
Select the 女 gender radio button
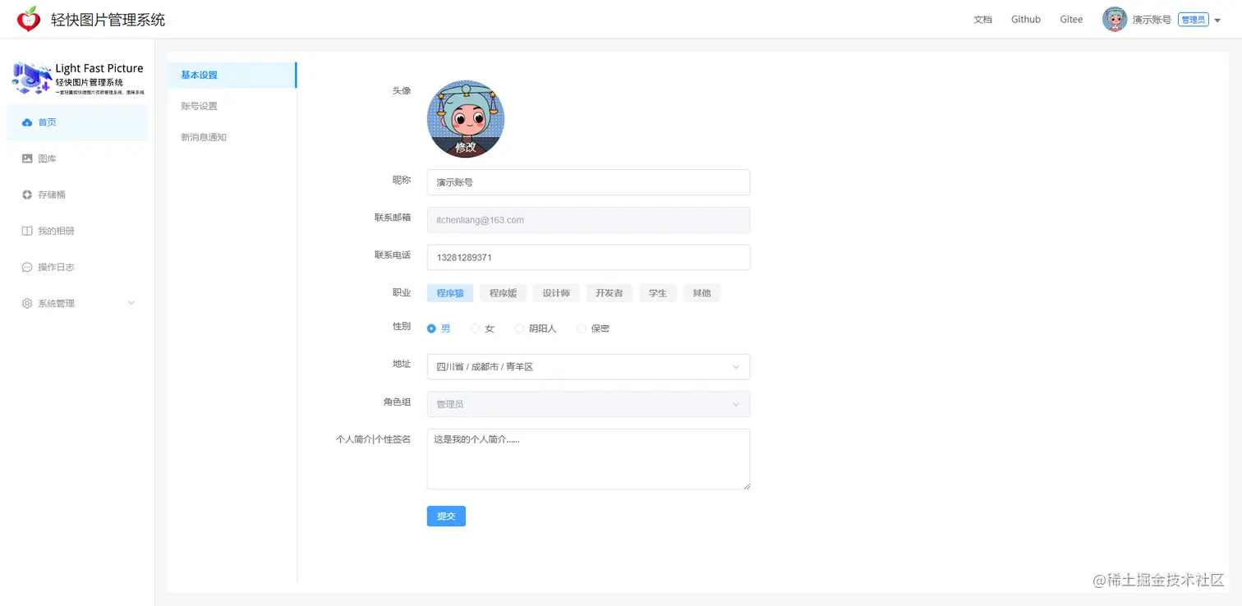pyautogui.click(x=475, y=328)
